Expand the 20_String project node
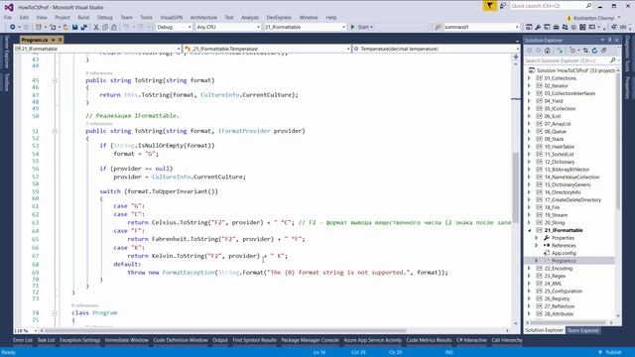Screen dimensions: 635x357 pos(529,222)
